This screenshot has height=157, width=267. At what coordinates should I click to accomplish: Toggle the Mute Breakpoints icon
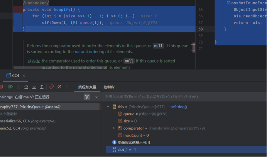(59, 87)
